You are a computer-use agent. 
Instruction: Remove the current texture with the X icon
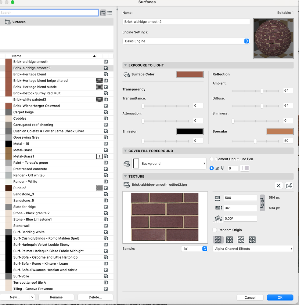pyautogui.click(x=278, y=186)
